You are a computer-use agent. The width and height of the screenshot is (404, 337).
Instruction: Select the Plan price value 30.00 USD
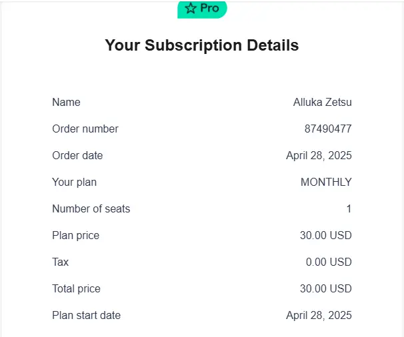326,235
